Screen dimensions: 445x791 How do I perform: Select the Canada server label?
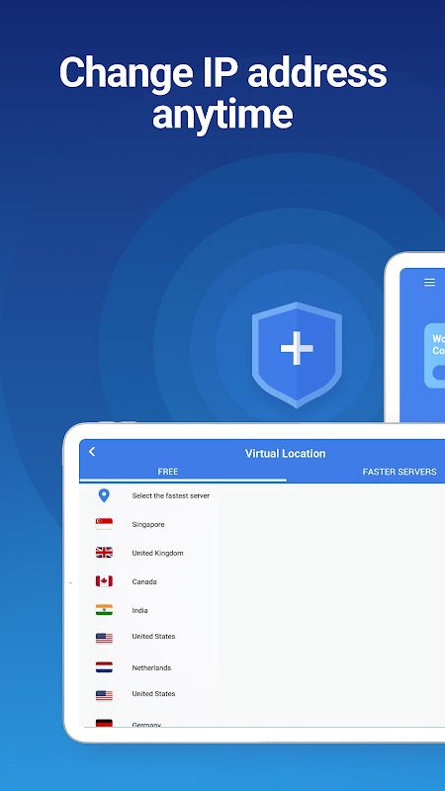pyautogui.click(x=144, y=581)
